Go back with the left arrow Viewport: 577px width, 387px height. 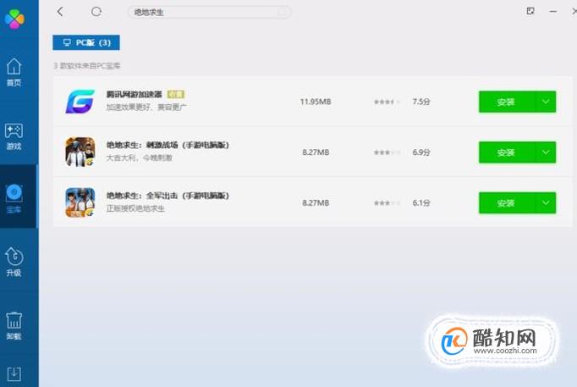[60, 12]
